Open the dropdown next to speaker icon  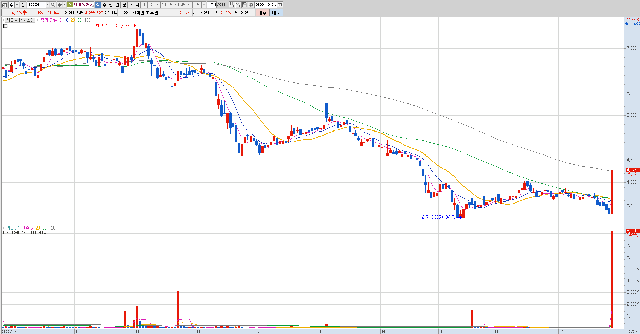64,5
